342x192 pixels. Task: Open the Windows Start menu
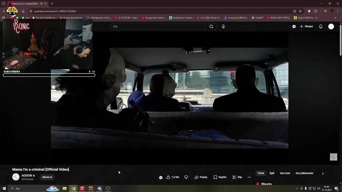click(4, 189)
